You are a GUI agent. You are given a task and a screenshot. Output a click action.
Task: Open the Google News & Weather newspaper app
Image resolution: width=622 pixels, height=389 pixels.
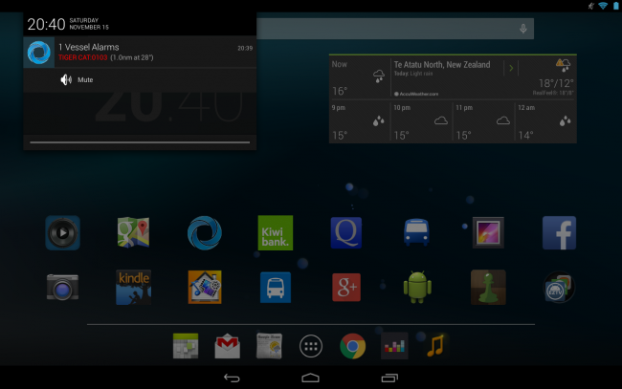[269, 346]
